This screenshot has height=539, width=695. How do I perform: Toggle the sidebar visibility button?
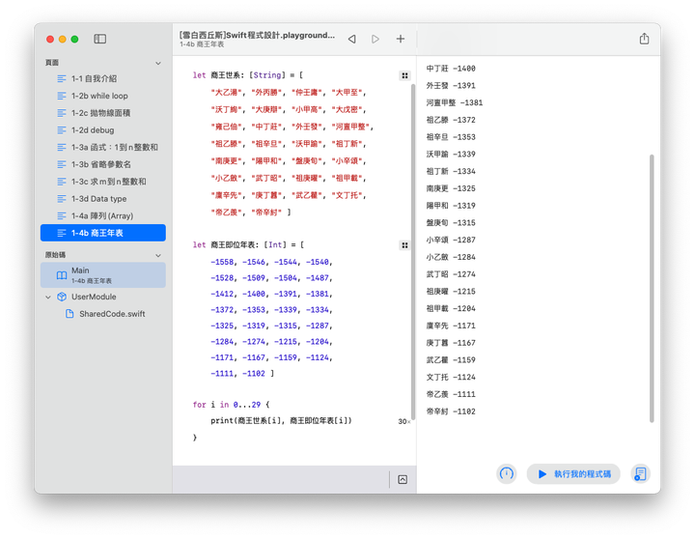tap(99, 39)
